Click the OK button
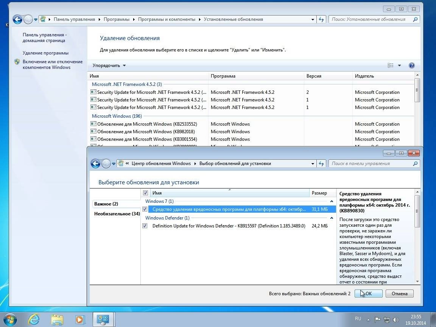This screenshot has width=436, height=327. coord(368,294)
